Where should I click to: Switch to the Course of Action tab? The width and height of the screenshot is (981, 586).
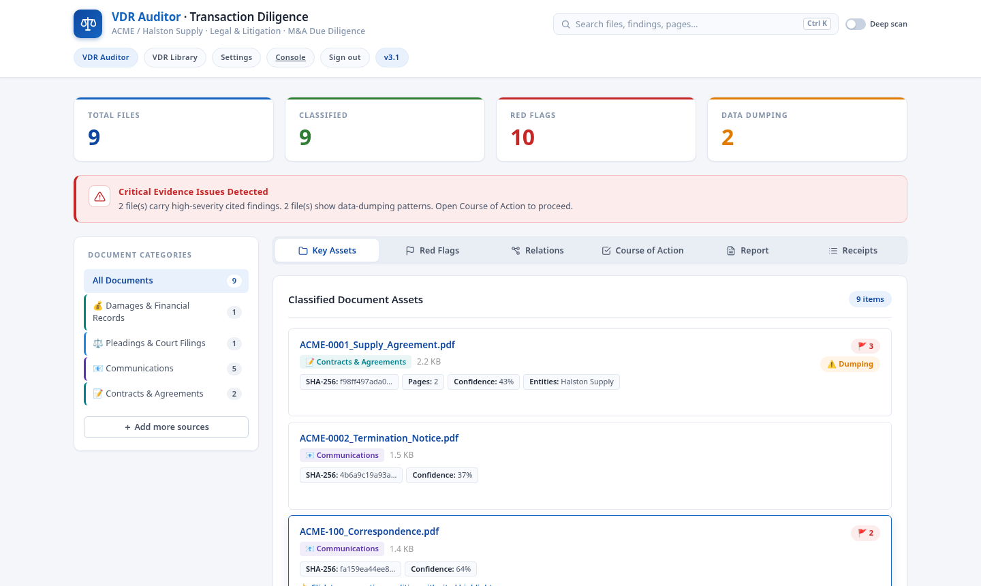(642, 251)
